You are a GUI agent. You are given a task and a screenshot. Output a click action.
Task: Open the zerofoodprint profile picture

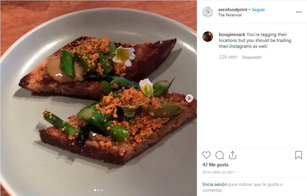tap(208, 12)
